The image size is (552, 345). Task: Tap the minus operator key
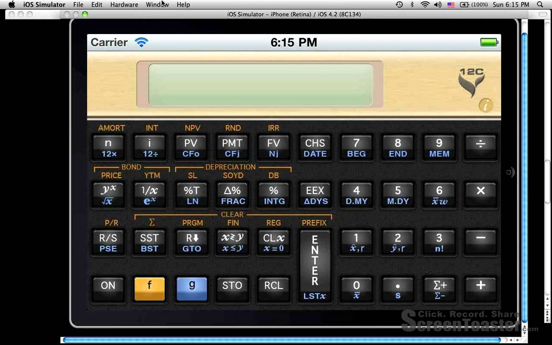coord(481,242)
